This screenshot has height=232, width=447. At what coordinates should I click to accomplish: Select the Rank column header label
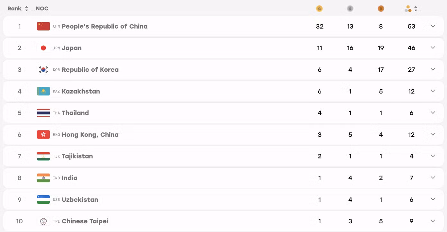[14, 9]
